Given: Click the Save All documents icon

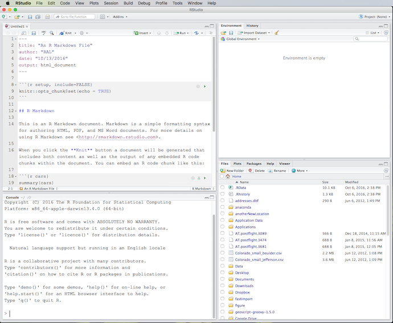Looking at the screenshot, I should click(38, 16).
